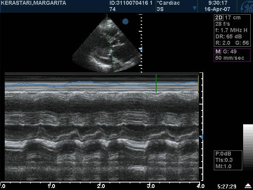Click the blue ECG trace line
The width and height of the screenshot is (253, 190).
[102, 84]
